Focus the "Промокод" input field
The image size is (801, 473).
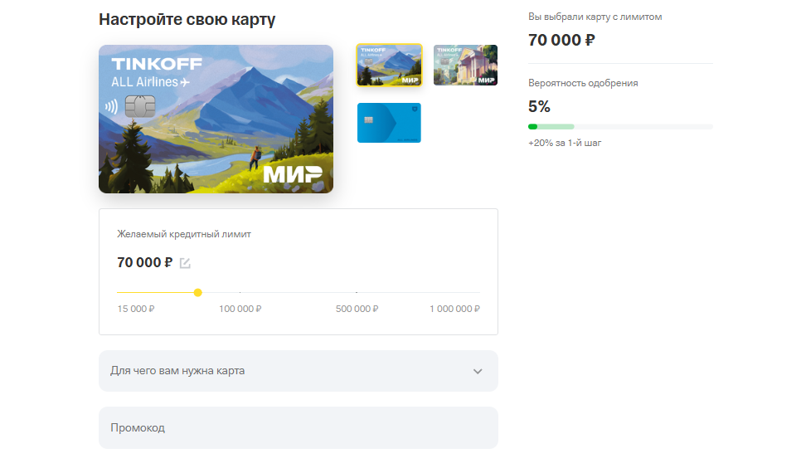point(298,427)
